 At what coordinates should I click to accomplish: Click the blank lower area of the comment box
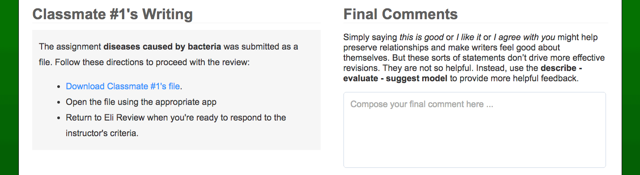(x=475, y=143)
